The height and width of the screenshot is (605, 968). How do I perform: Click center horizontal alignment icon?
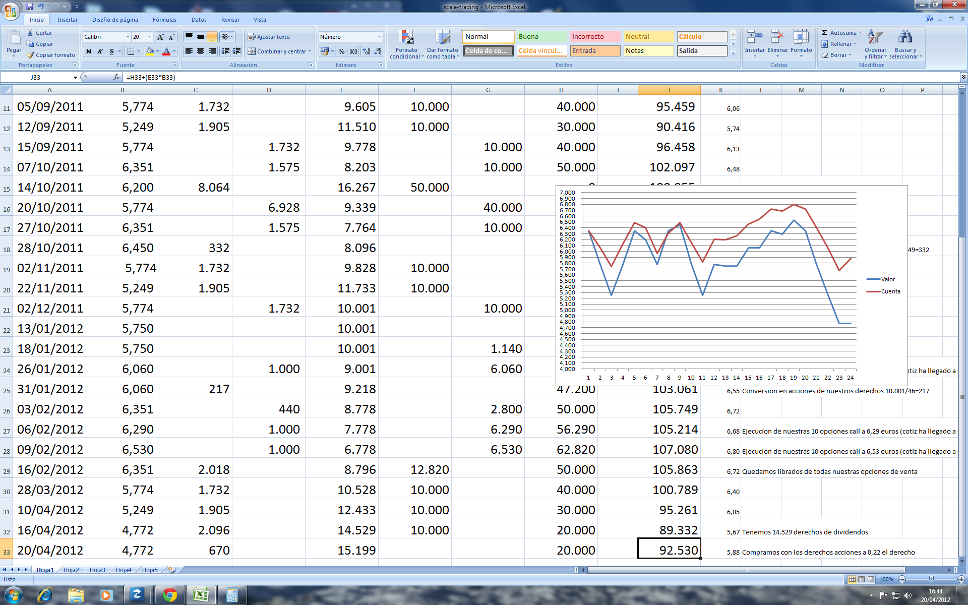201,51
